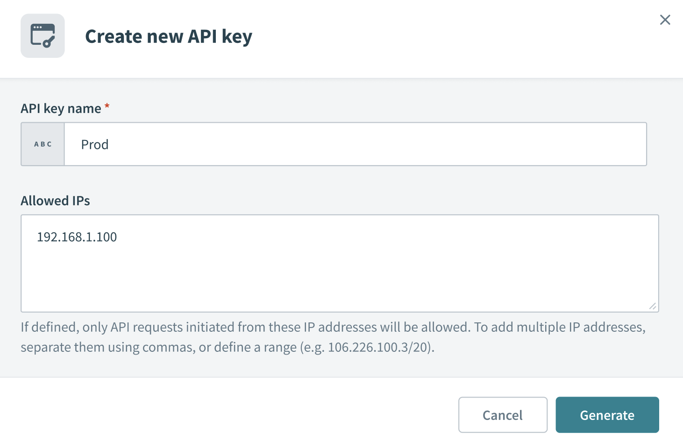Click the Generate button
Screen dimensions: 683x447
coord(607,415)
